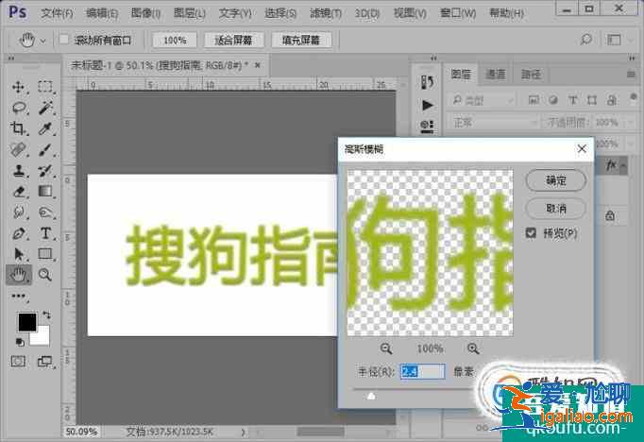644x442 pixels.
Task: Click the search magnifier in options bar
Action: point(586,40)
